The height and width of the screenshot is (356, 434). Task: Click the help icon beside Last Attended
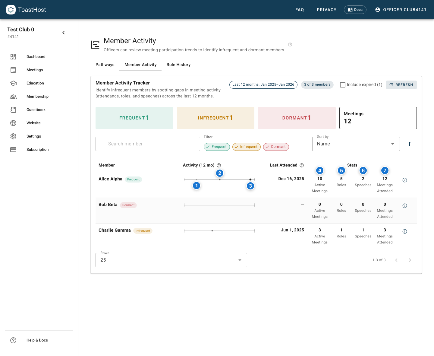(302, 165)
